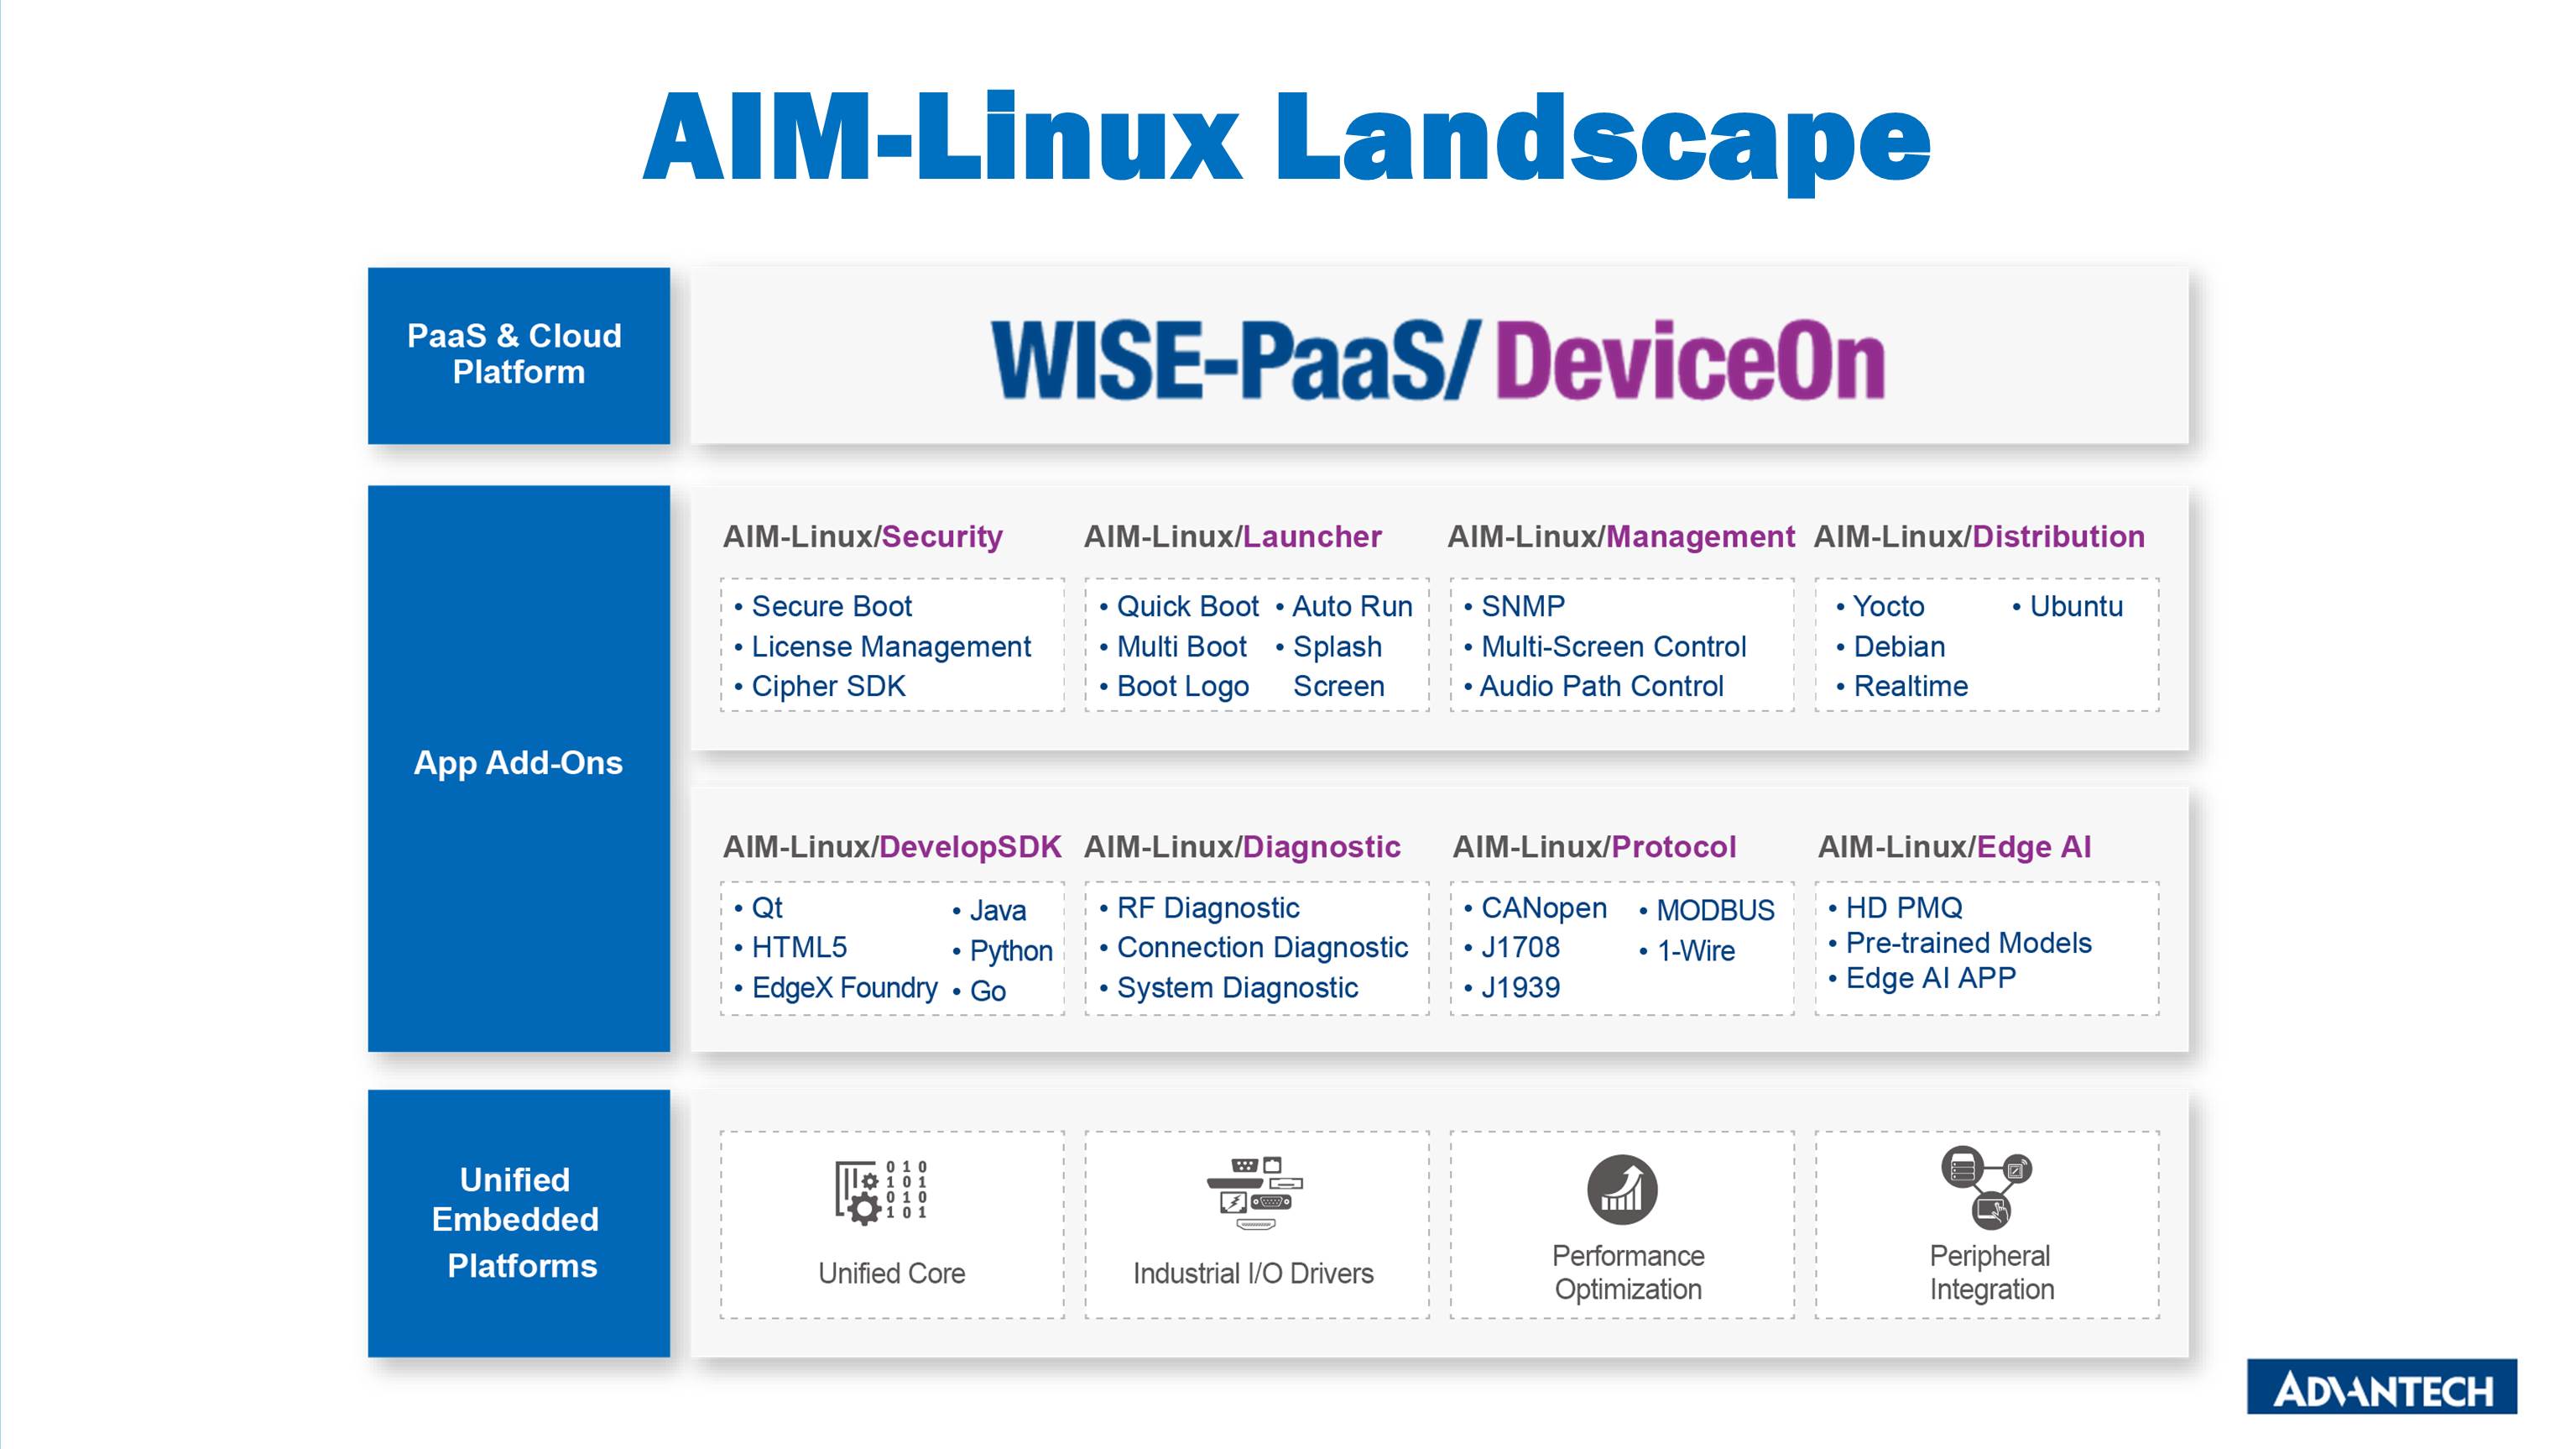Click the AIM-Linux/Security heading
The image size is (2576, 1449).
863,536
